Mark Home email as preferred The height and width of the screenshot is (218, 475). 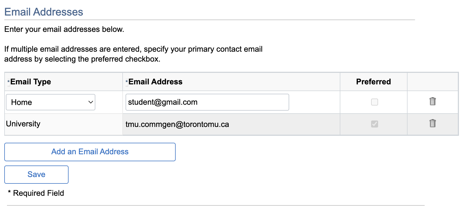(x=374, y=102)
